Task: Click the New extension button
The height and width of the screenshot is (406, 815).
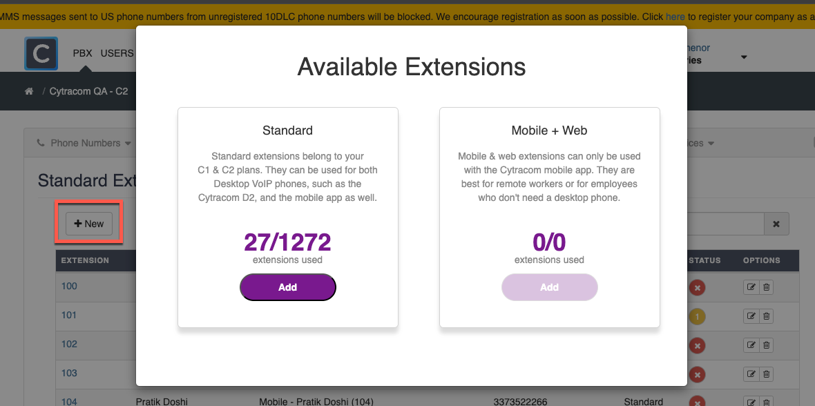Action: 89,224
